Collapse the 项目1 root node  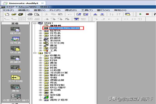point(35,23)
